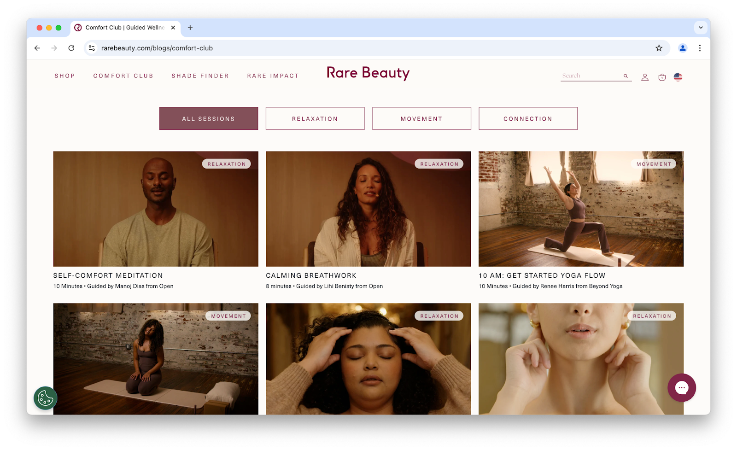Screen dimensions: 737x450
Task: Click RELAXATION tag on Self-Comfort Meditation card
Action: point(227,164)
